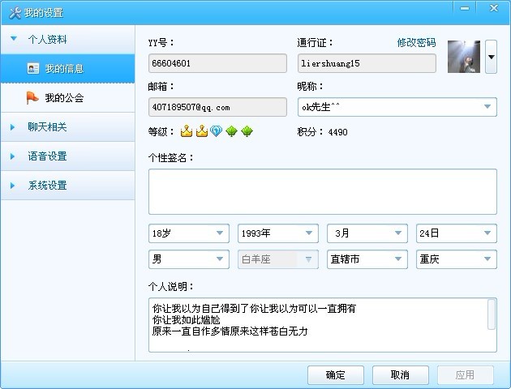
Task: Open the 24日 day dropdown
Action: pyautogui.click(x=457, y=233)
